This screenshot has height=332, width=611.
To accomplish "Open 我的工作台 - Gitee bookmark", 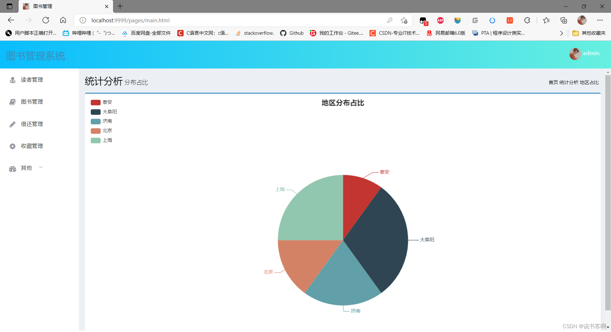I will [337, 33].
